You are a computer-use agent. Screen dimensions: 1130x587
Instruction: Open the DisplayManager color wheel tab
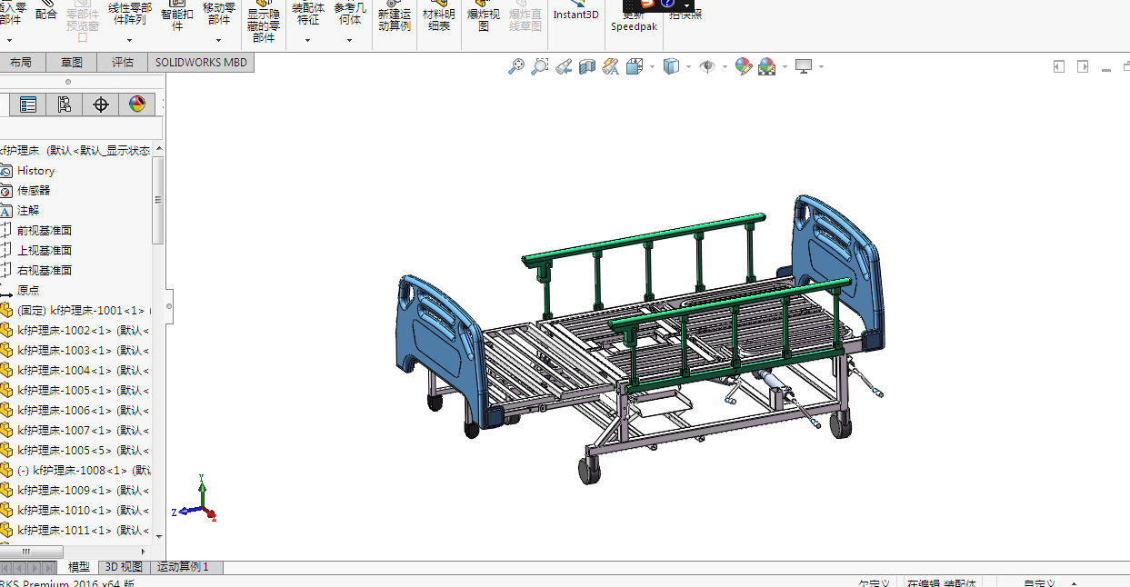(x=137, y=104)
